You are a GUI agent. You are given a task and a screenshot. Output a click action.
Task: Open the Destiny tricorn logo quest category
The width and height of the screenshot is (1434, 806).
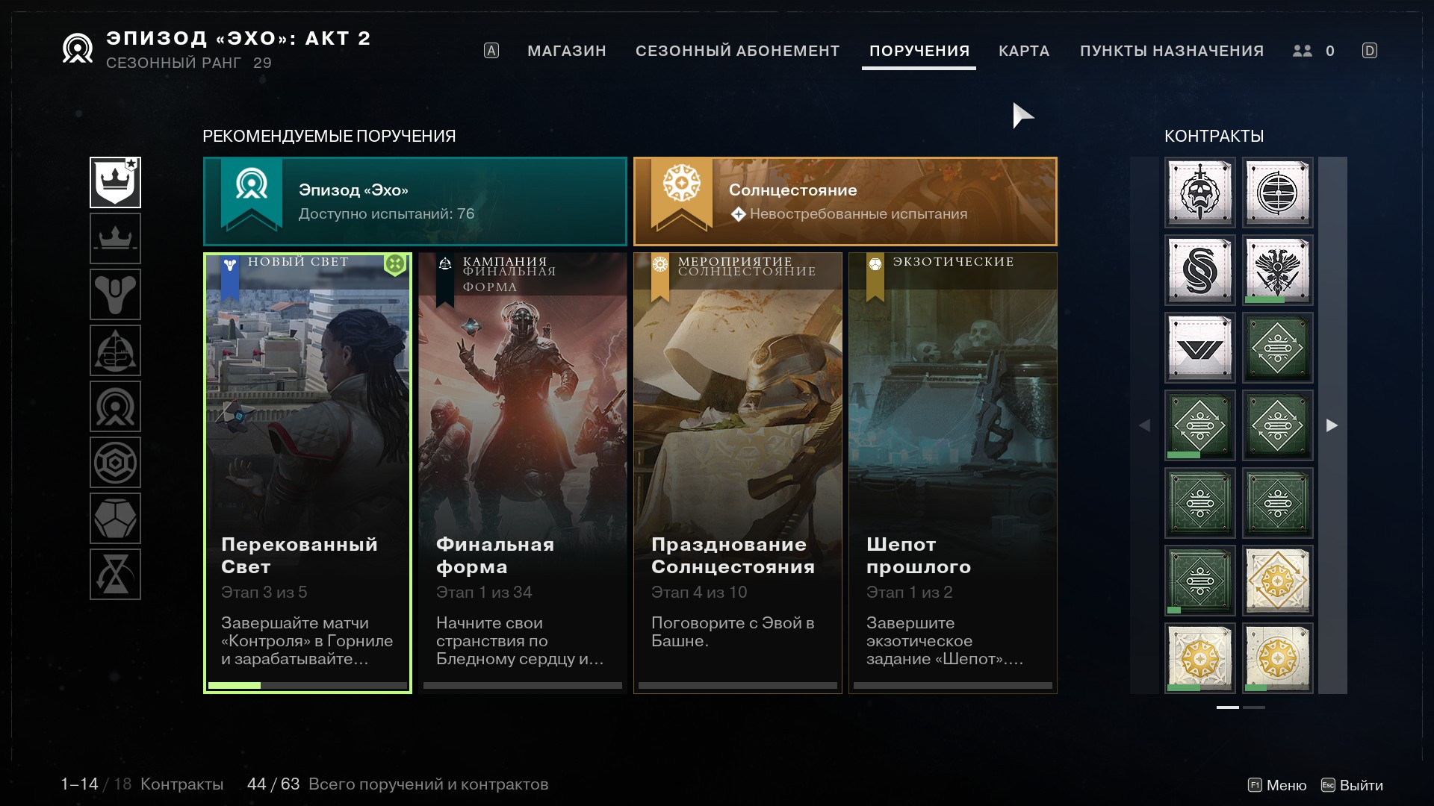tap(115, 295)
